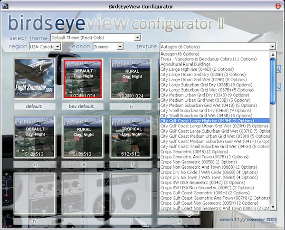Viewport: 285px width, 230px height.
Task: Click the upper magnifier icon beside the list
Action: [279, 69]
